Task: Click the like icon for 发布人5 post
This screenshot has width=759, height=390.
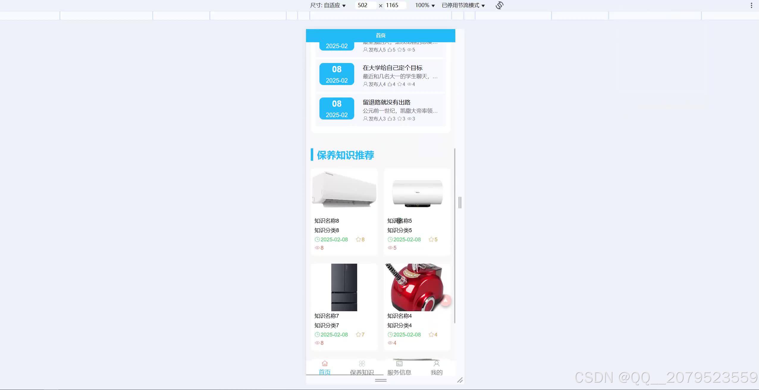Action: point(390,50)
